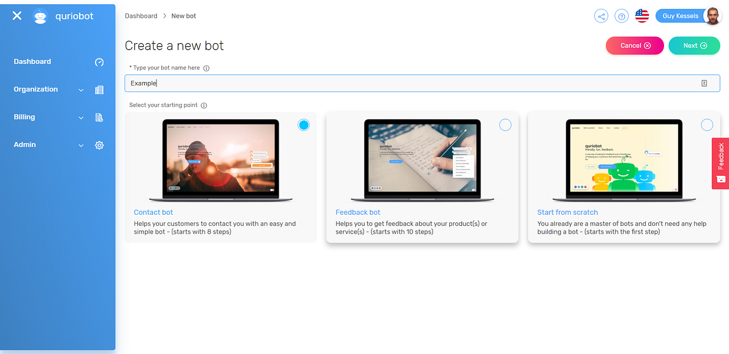Click Feedback bot description text
Viewport: 729px width, 354px height.
pyautogui.click(x=411, y=228)
